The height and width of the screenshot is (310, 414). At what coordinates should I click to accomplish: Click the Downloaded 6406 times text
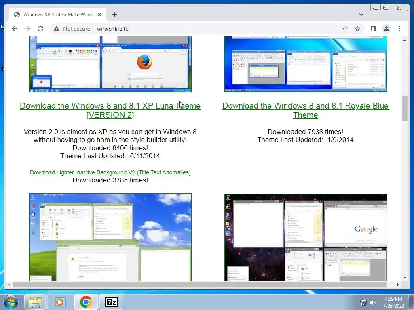[110, 148]
